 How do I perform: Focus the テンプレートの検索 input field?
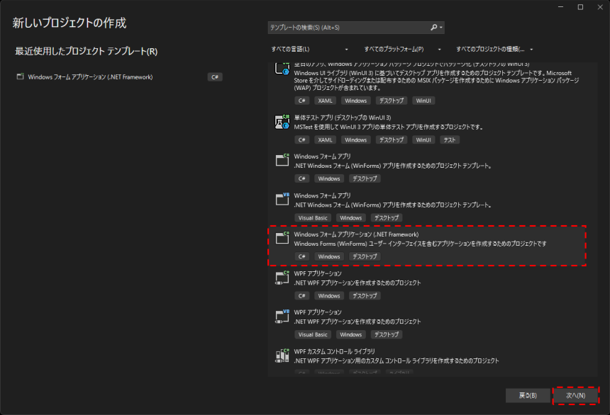pyautogui.click(x=348, y=28)
